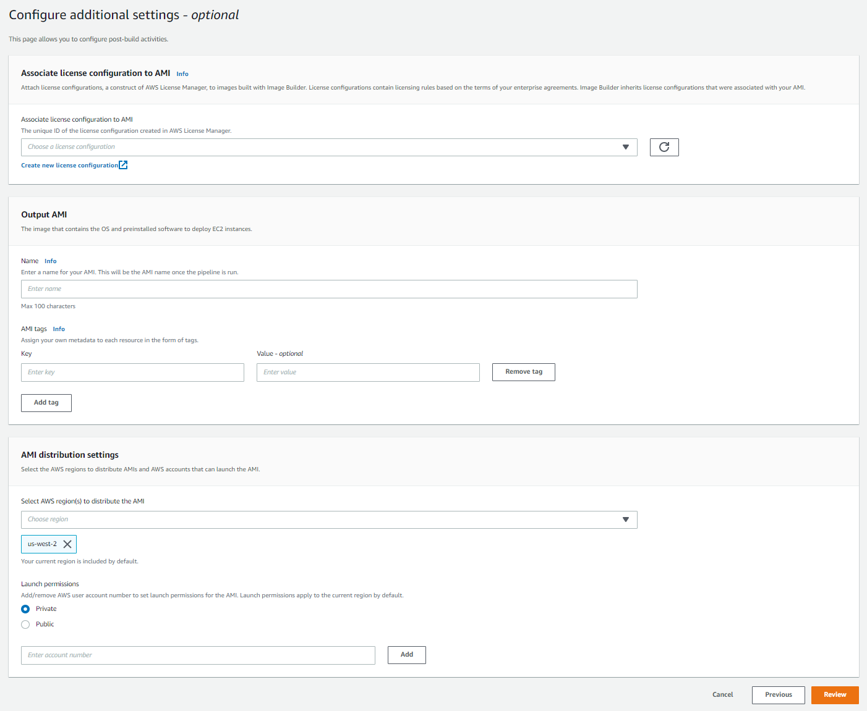Open the Info link for Associate license configuration

(182, 74)
